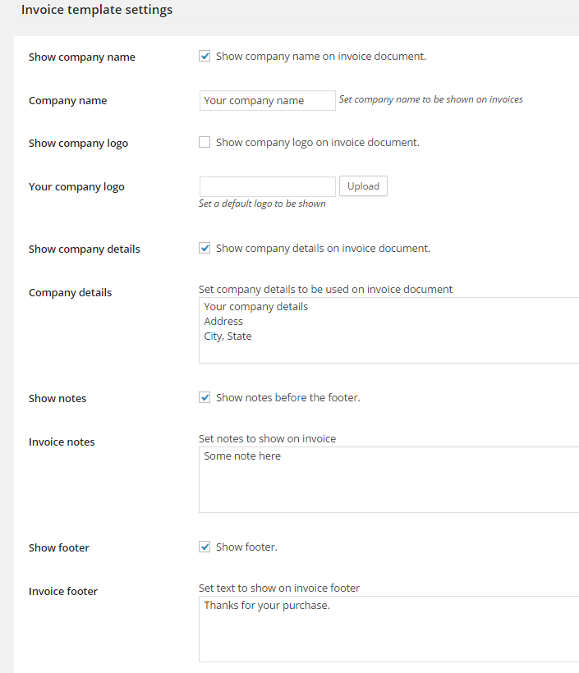Click the 'Show company logo on invoice document' label
The width and height of the screenshot is (579, 673).
point(318,142)
